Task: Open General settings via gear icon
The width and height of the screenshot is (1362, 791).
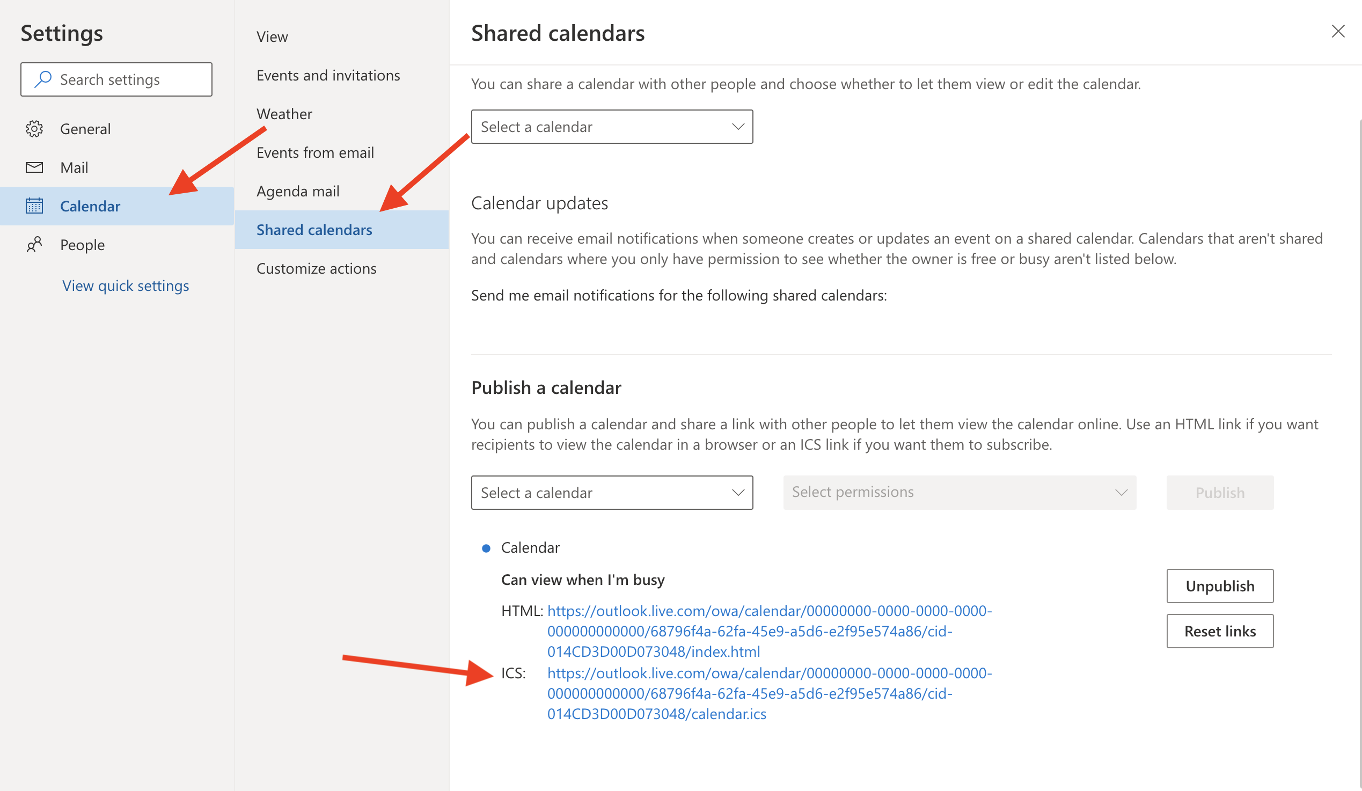Action: pos(34,129)
